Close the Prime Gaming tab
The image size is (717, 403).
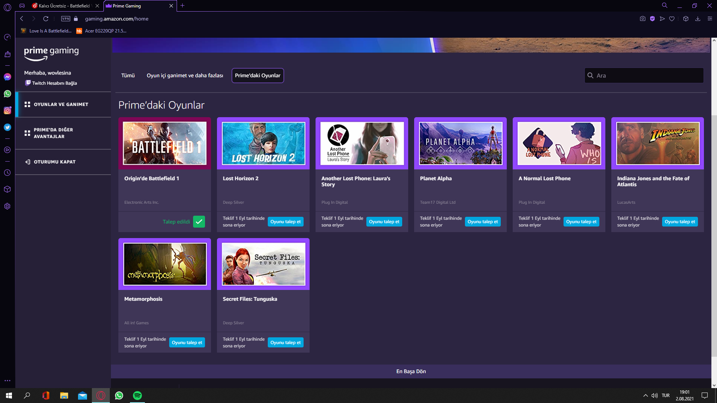(171, 6)
